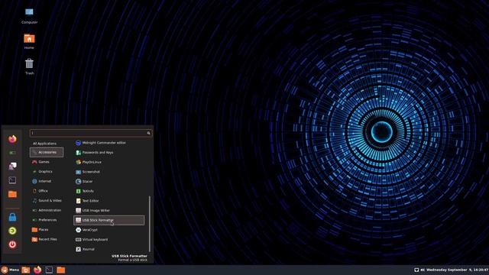Select the Home desktop folder icon
The height and width of the screenshot is (275, 489).
[x=29, y=41]
